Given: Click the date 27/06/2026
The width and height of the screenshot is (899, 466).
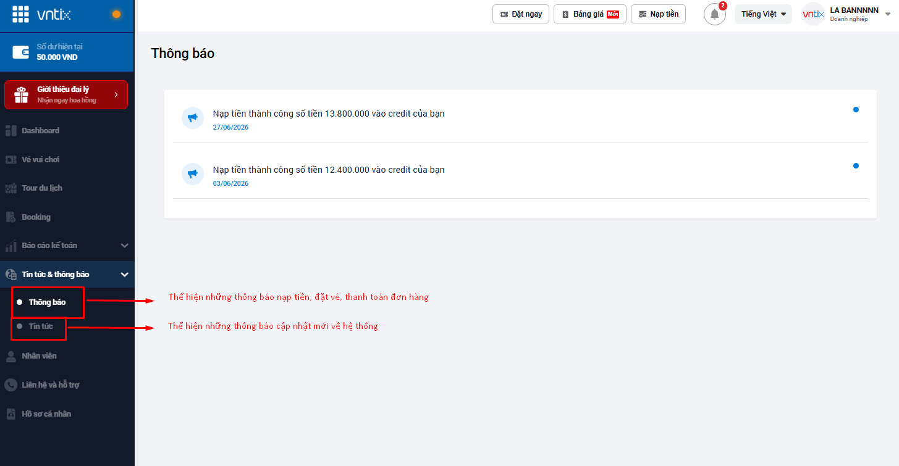Looking at the screenshot, I should 230,128.
